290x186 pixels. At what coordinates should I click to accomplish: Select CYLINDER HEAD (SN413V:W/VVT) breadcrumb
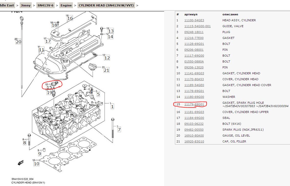coord(106,5)
